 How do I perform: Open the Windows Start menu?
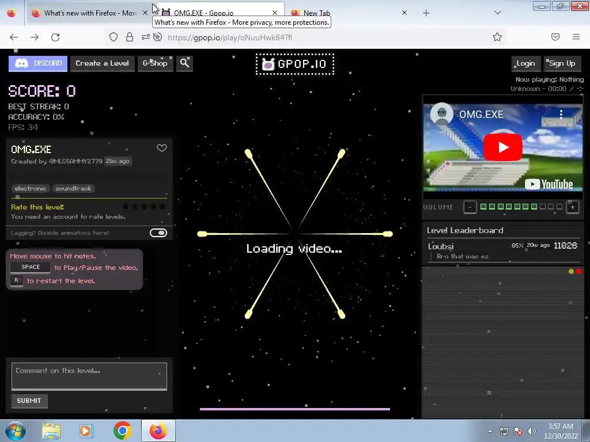coord(16,430)
